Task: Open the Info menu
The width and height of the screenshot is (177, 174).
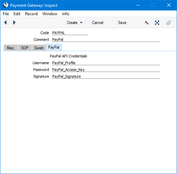Action: coord(65,14)
